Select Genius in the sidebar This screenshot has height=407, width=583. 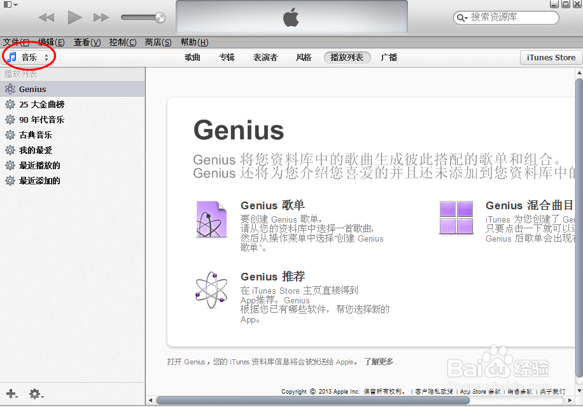click(72, 89)
